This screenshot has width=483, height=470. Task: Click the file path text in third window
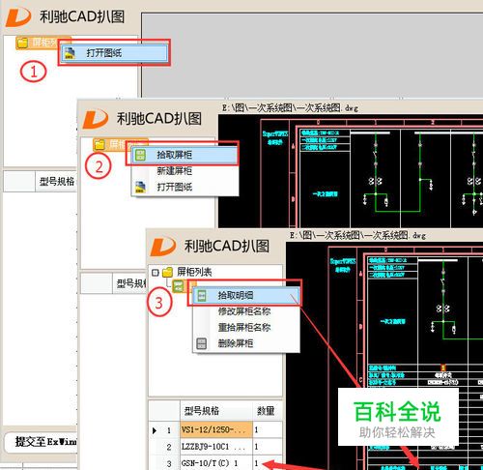(357, 236)
